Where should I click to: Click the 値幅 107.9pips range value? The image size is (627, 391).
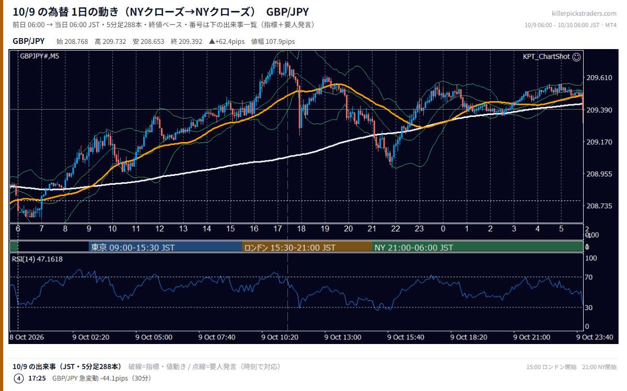point(273,42)
